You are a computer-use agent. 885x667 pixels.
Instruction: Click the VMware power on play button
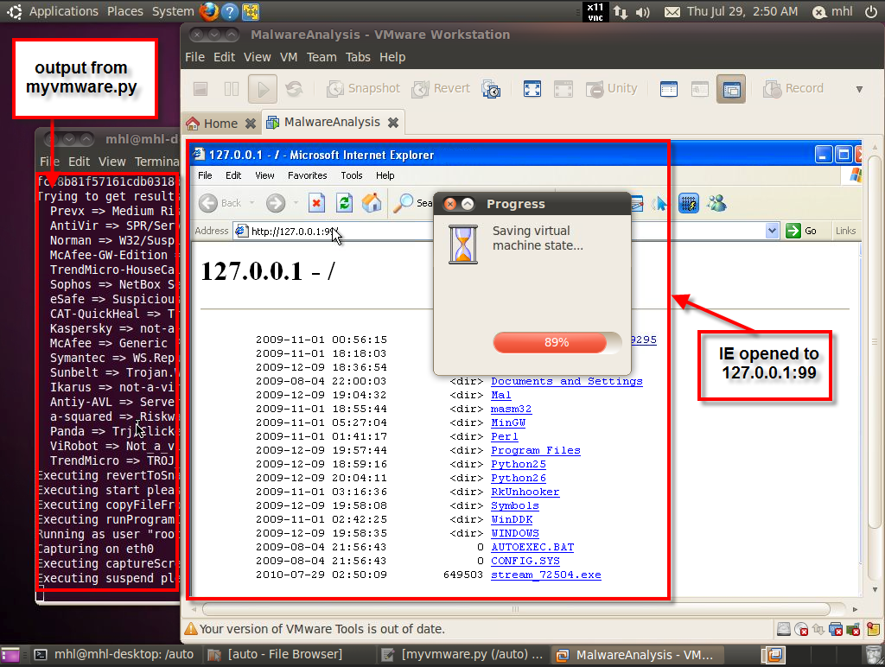click(x=262, y=89)
